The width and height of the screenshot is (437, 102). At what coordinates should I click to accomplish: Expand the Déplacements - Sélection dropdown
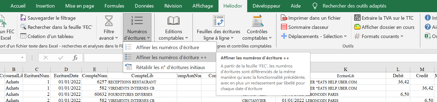pyautogui.click(x=345, y=36)
